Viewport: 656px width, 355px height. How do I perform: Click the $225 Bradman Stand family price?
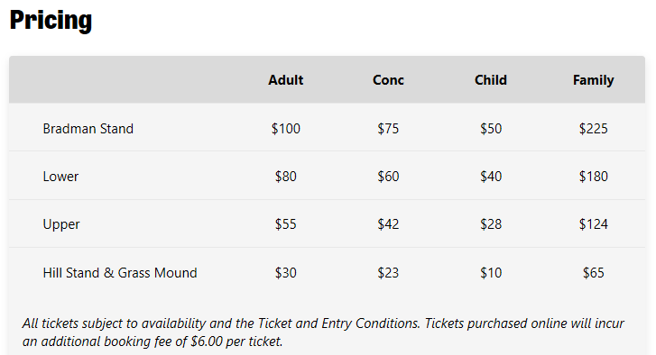click(x=593, y=129)
